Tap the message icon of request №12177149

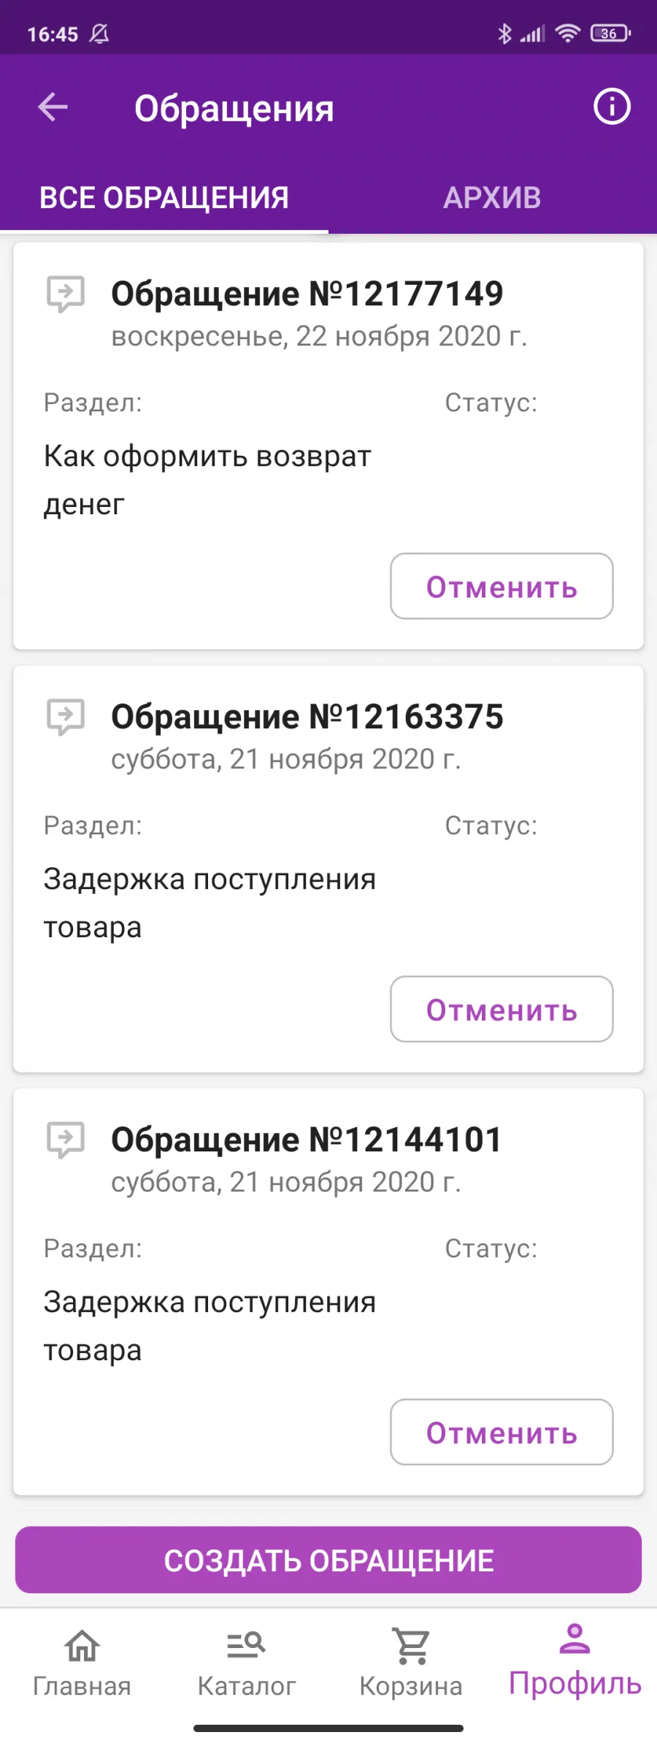66,294
